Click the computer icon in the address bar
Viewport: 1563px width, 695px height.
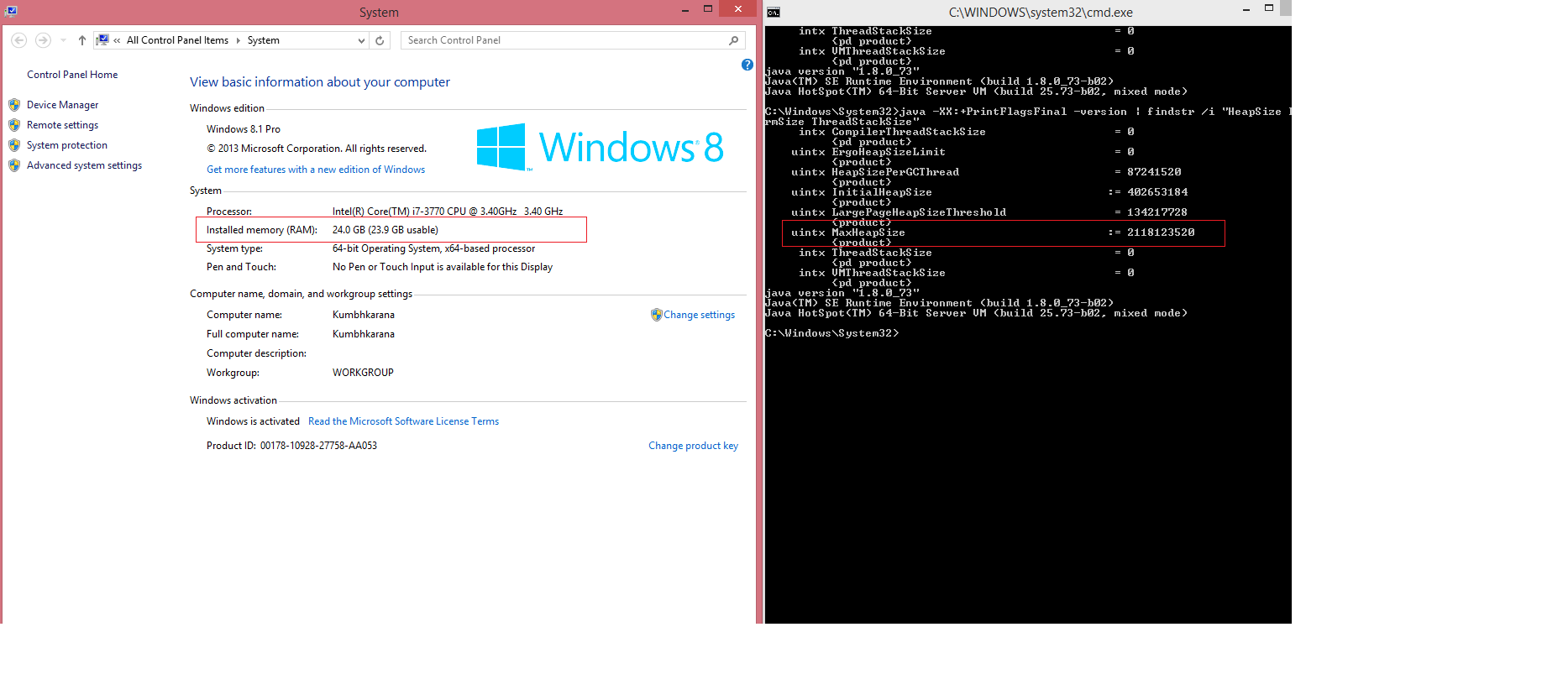pos(102,39)
